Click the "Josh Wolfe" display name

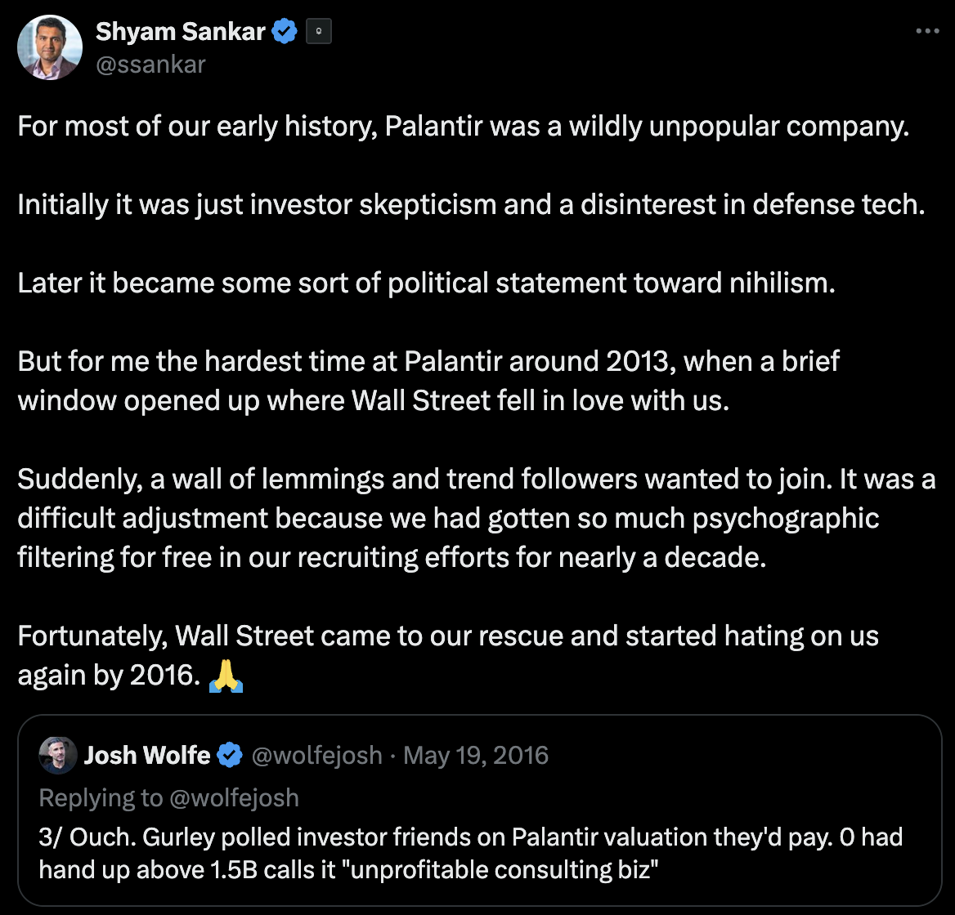pos(147,755)
